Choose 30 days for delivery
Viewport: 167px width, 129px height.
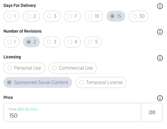click(139, 16)
